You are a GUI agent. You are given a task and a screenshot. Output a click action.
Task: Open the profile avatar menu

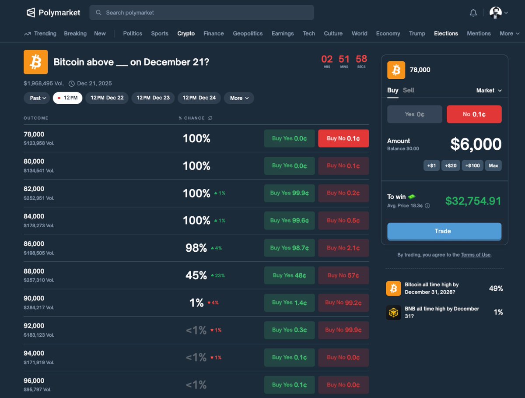tap(495, 12)
